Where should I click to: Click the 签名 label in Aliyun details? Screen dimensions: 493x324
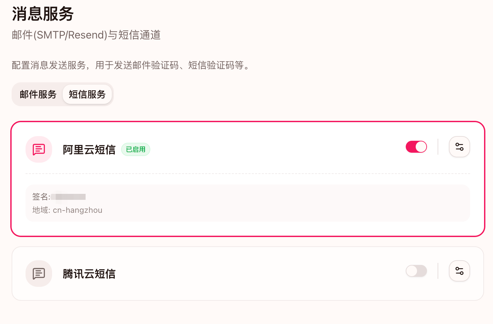(x=40, y=197)
